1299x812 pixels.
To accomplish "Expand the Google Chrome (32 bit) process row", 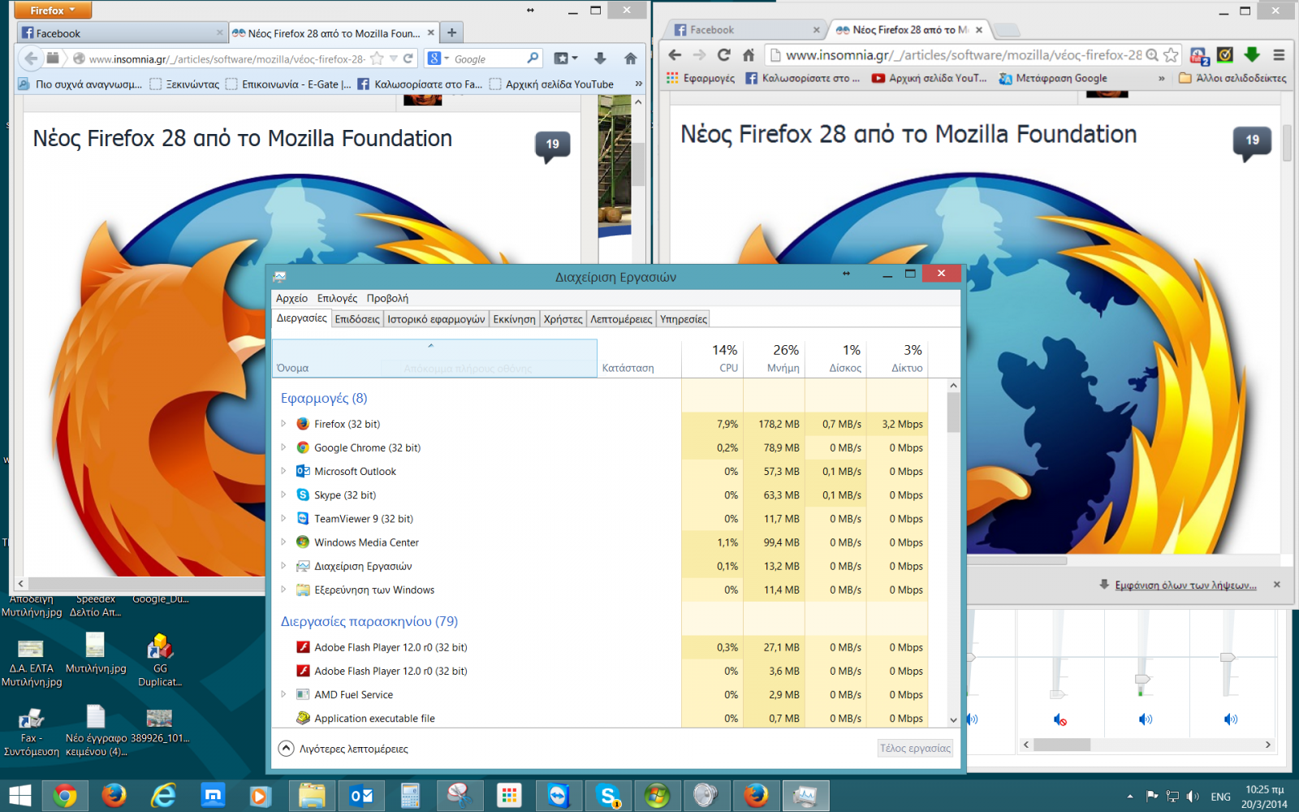I will pyautogui.click(x=283, y=447).
